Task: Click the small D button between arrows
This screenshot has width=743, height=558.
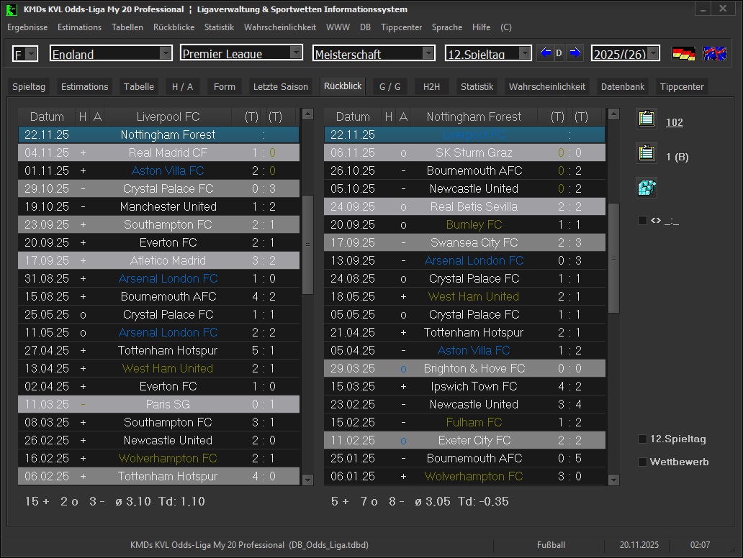Action: tap(559, 53)
